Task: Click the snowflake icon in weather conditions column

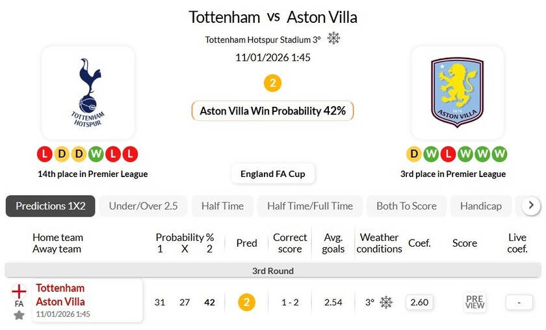Action: click(x=386, y=302)
